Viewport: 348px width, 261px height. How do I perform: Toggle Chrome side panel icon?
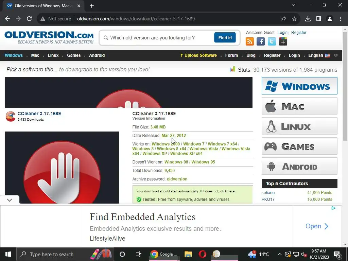coord(319,19)
